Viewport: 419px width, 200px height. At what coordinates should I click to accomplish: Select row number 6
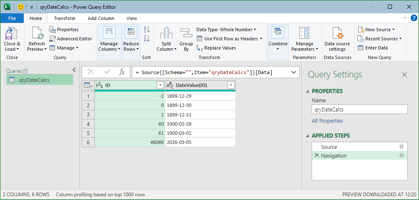pos(88,142)
